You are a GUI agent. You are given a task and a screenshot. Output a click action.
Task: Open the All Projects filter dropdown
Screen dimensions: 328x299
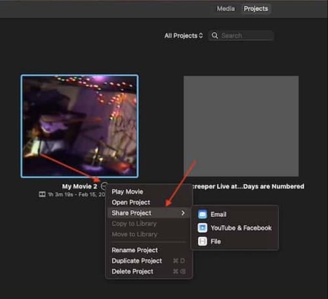[x=183, y=36]
